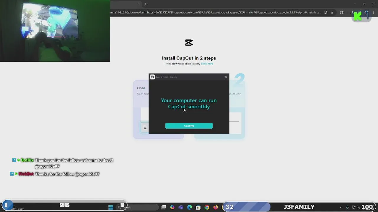
Task: Open Microsoft Teams from the taskbar
Action: [x=181, y=207]
